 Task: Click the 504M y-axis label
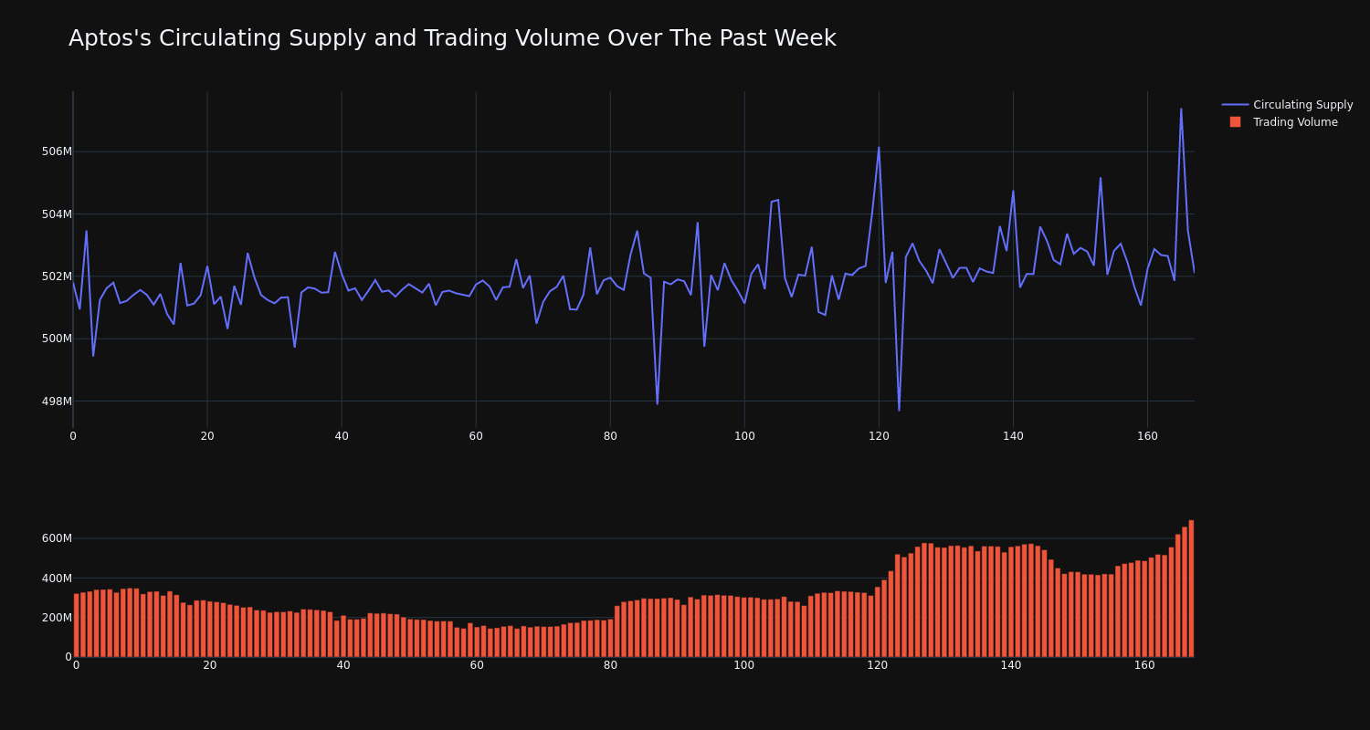57,214
